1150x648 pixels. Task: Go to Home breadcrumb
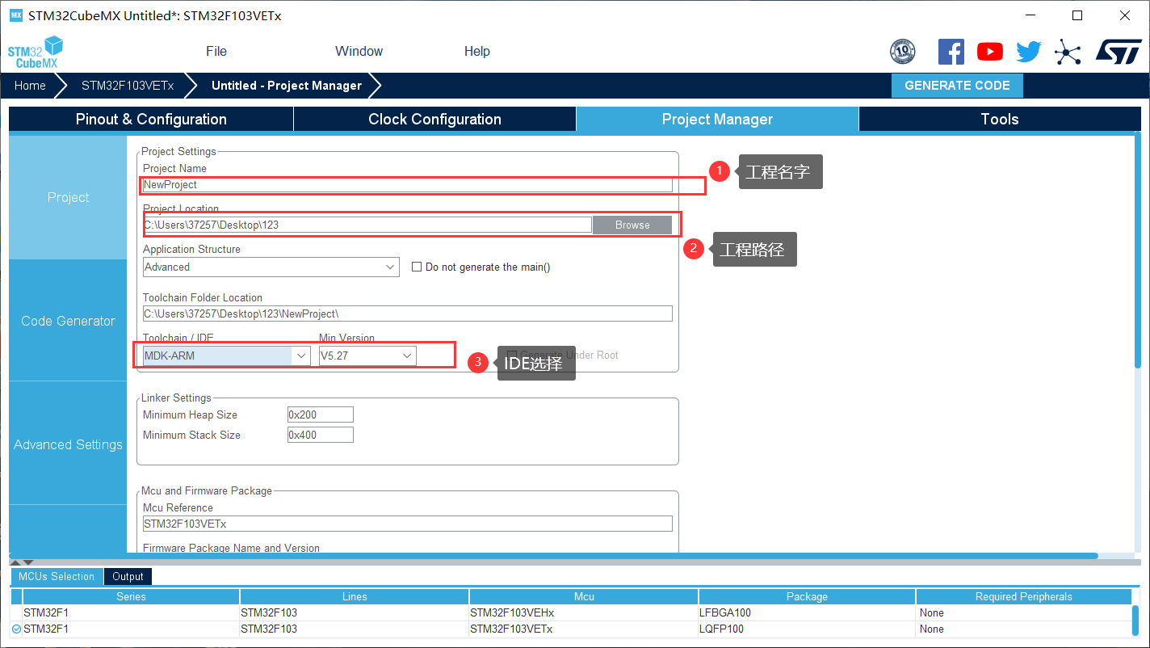(x=30, y=85)
